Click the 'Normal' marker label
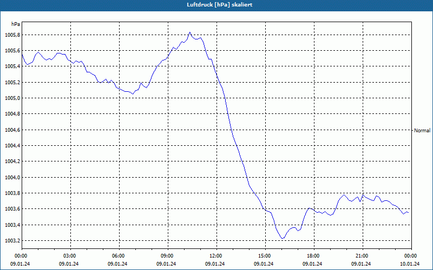 [422, 131]
